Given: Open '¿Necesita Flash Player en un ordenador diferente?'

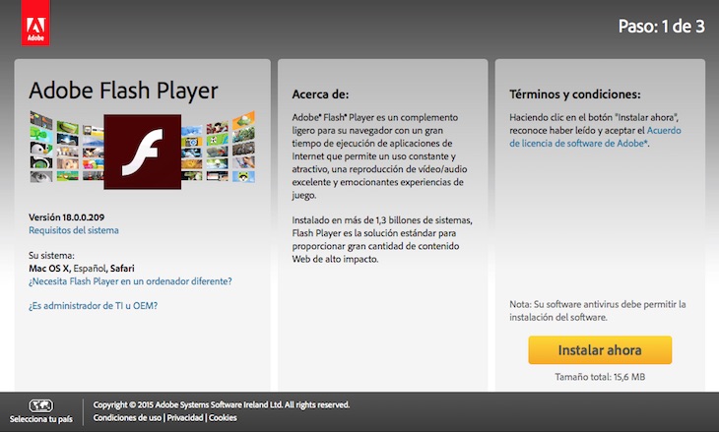Looking at the screenshot, I should point(130,280).
